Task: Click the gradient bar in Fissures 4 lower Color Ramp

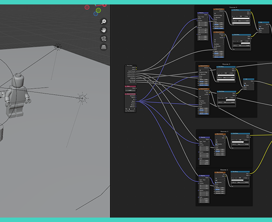Action: coord(242,43)
